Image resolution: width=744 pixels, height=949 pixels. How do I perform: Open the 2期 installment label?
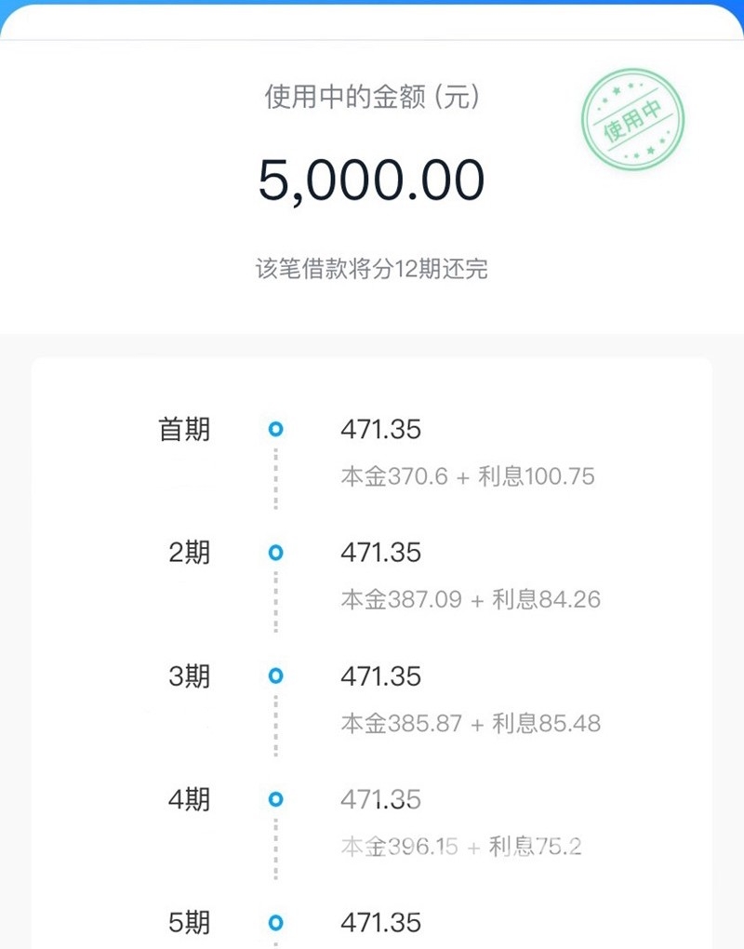pos(190,553)
